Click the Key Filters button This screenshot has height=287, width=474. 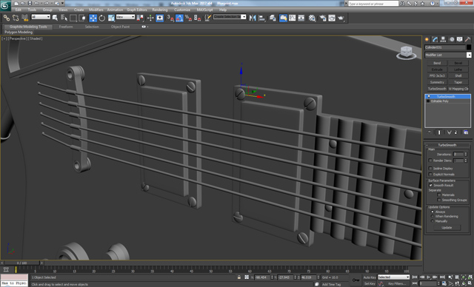point(397,284)
